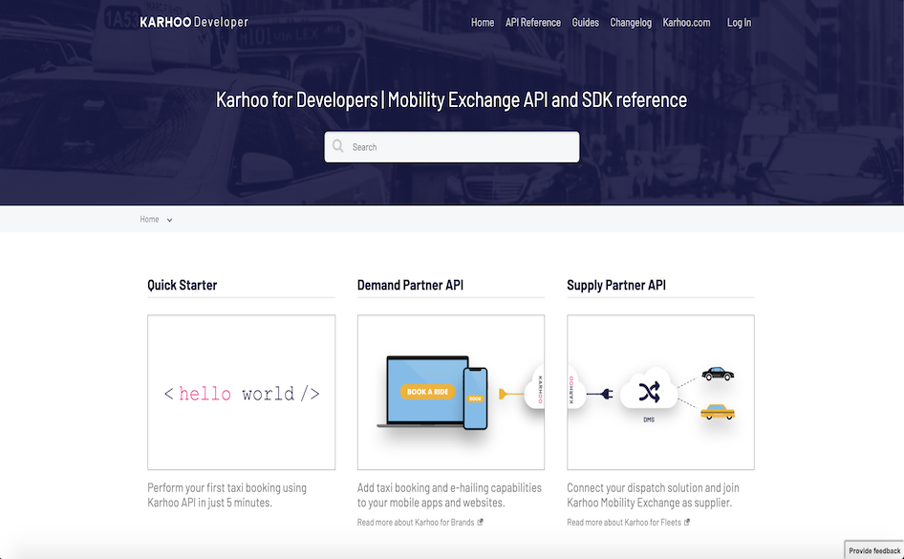Click the search magnifier icon
This screenshot has width=904, height=559.
tap(338, 146)
